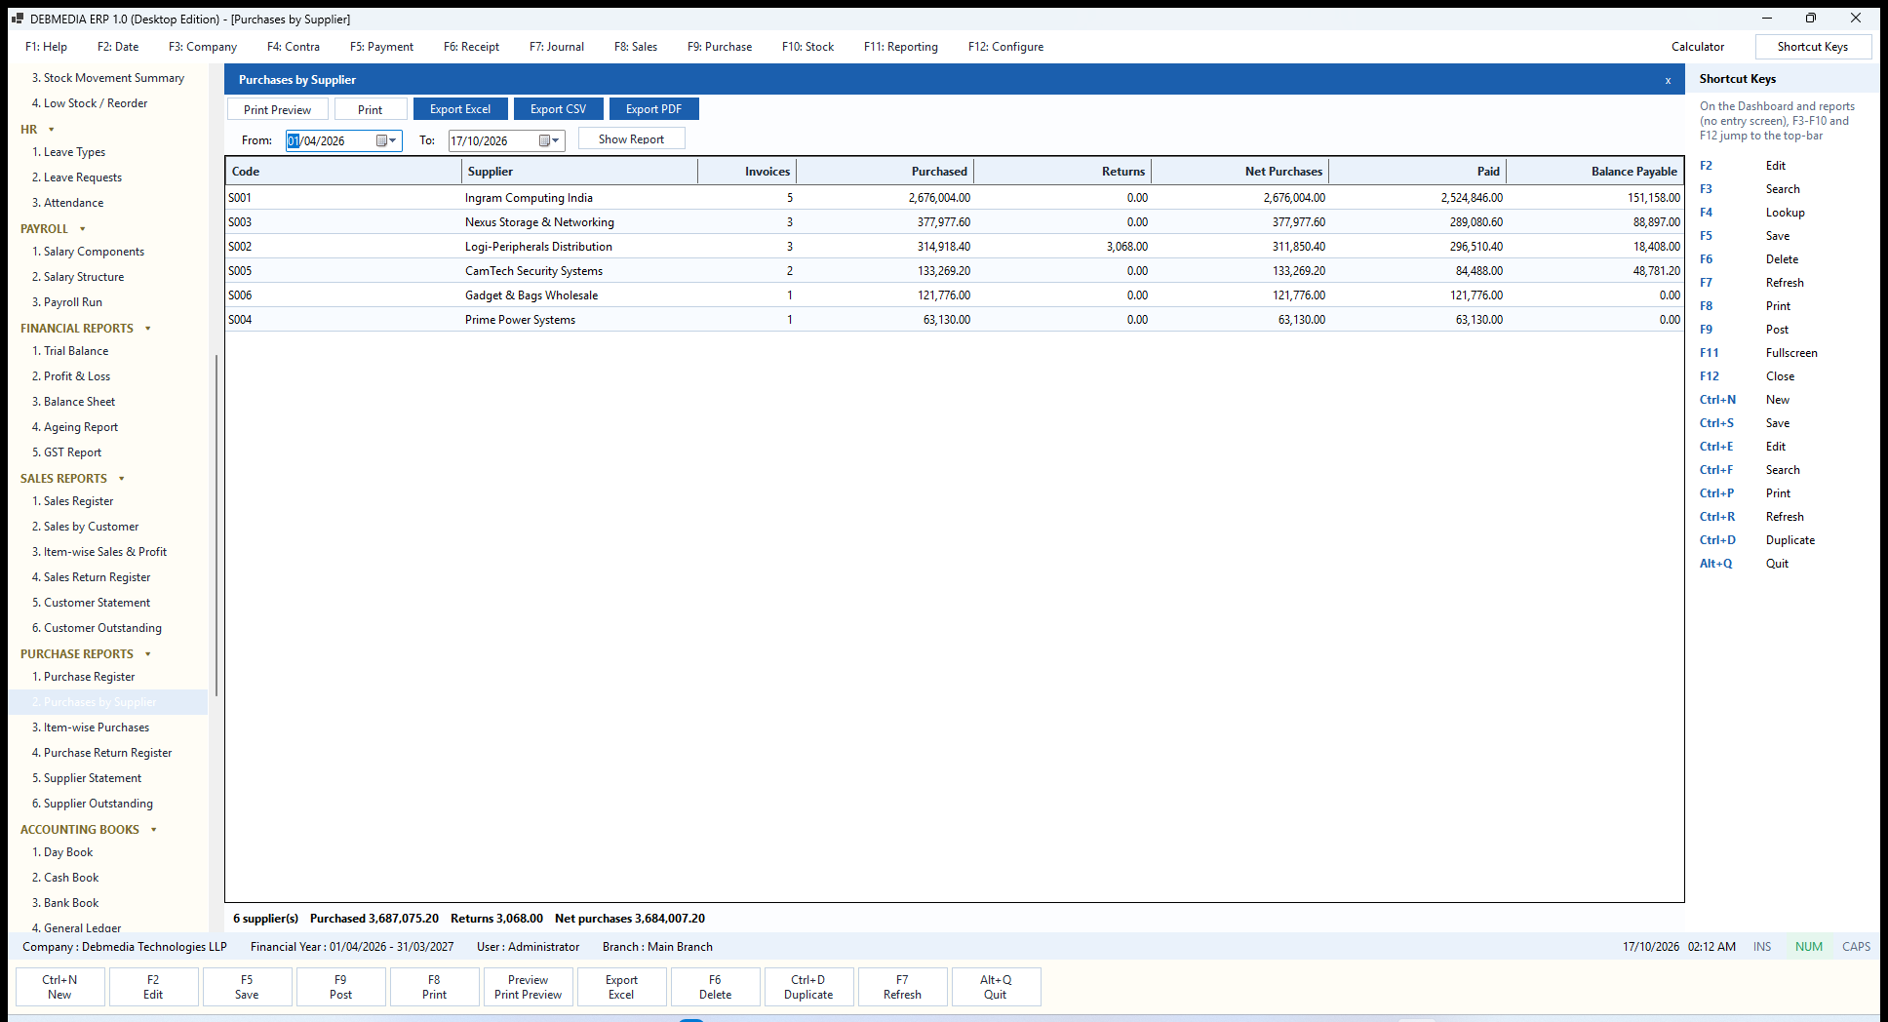Viewport: 1888px width, 1022px height.
Task: Sort by the Supplier column header
Action: tap(579, 172)
